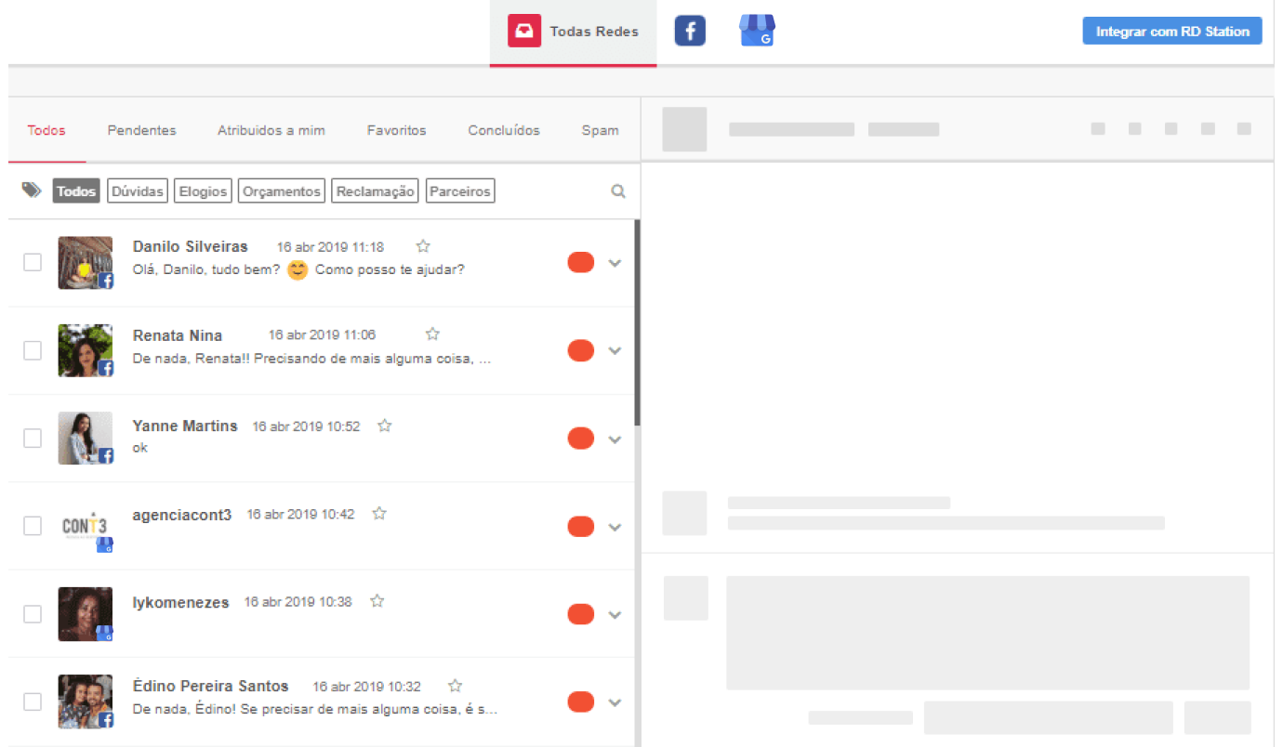Expand the dropdown on Yanne Martins' conversation
This screenshot has width=1283, height=747.
pos(615,438)
